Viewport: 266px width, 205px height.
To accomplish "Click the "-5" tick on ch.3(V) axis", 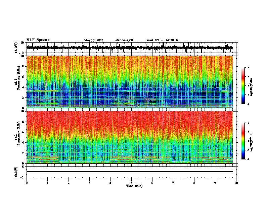I will click(23, 177).
